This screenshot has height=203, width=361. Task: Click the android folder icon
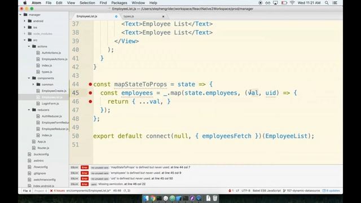[30, 21]
